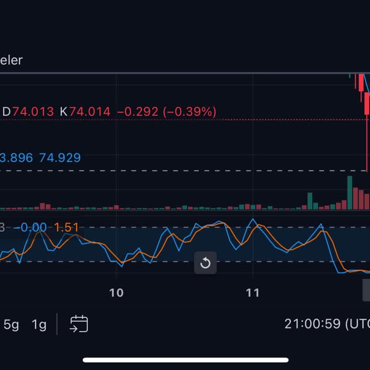Open the go-to-date calendar icon
370x370 pixels.
point(79,324)
